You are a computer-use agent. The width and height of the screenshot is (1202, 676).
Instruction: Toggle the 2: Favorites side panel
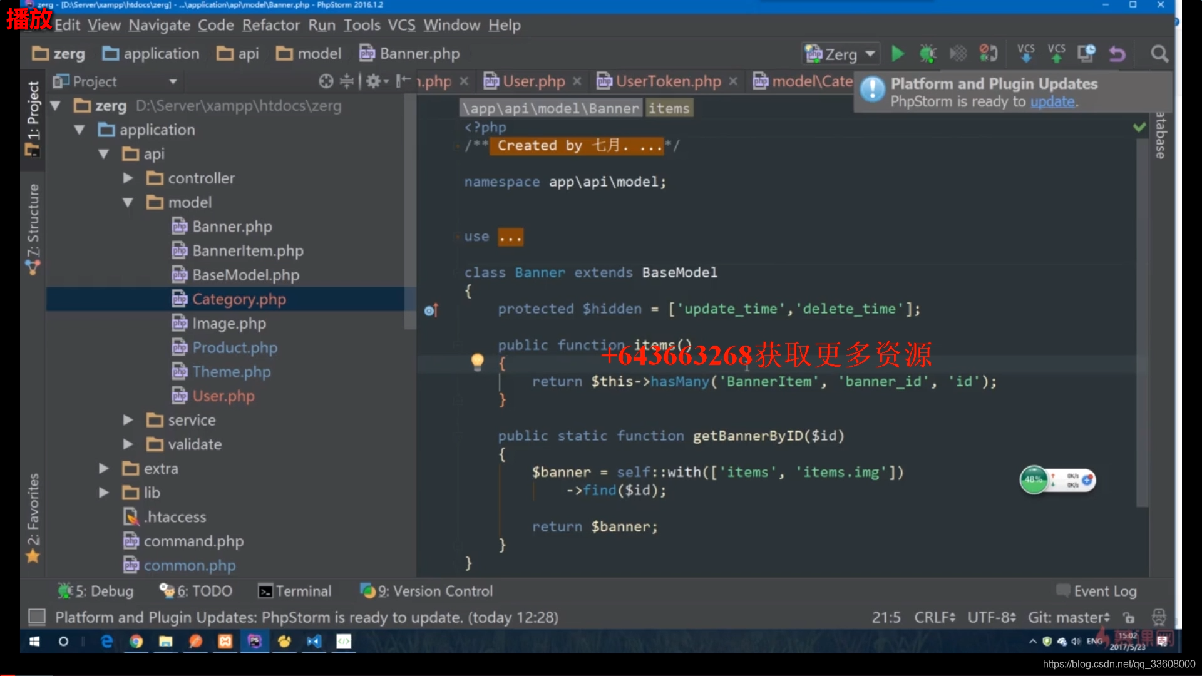coord(33,518)
